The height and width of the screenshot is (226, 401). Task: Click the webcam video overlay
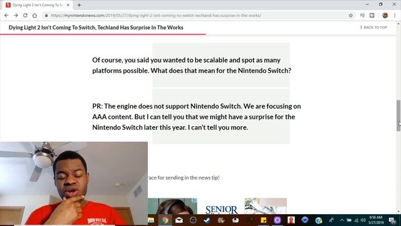click(74, 183)
